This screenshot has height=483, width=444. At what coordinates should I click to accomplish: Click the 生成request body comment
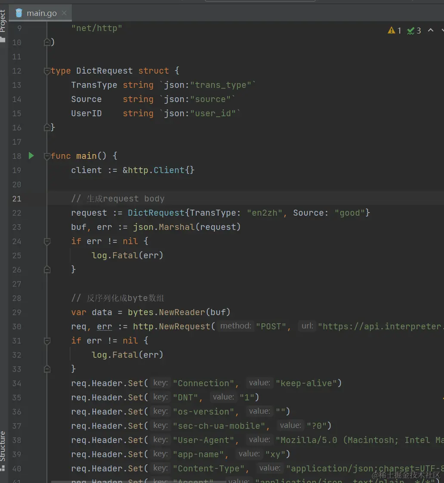click(x=118, y=199)
